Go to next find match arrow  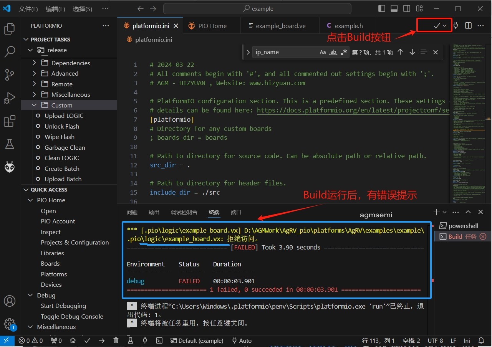(x=412, y=52)
